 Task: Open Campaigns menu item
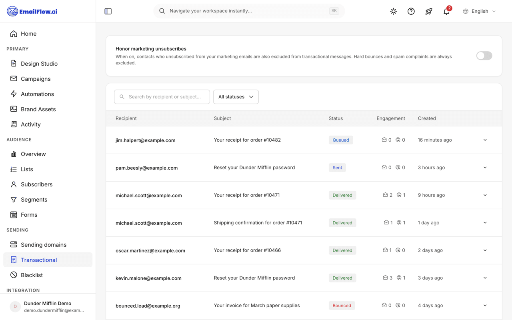coord(48,79)
